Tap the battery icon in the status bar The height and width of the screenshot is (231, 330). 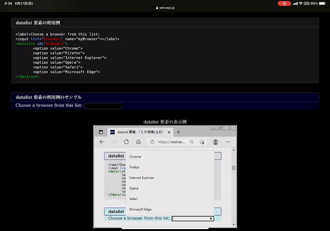click(x=322, y=4)
